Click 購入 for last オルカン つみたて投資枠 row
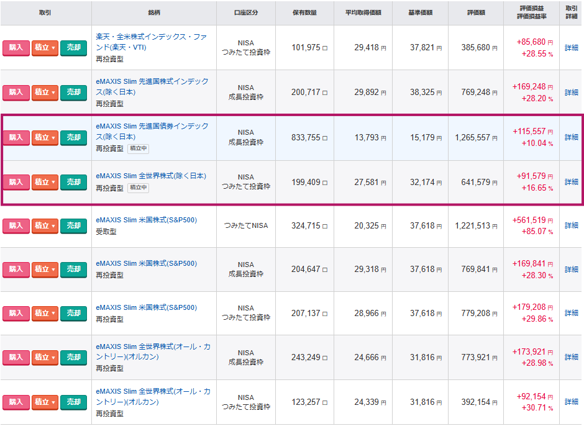The width and height of the screenshot is (584, 426). (16, 402)
